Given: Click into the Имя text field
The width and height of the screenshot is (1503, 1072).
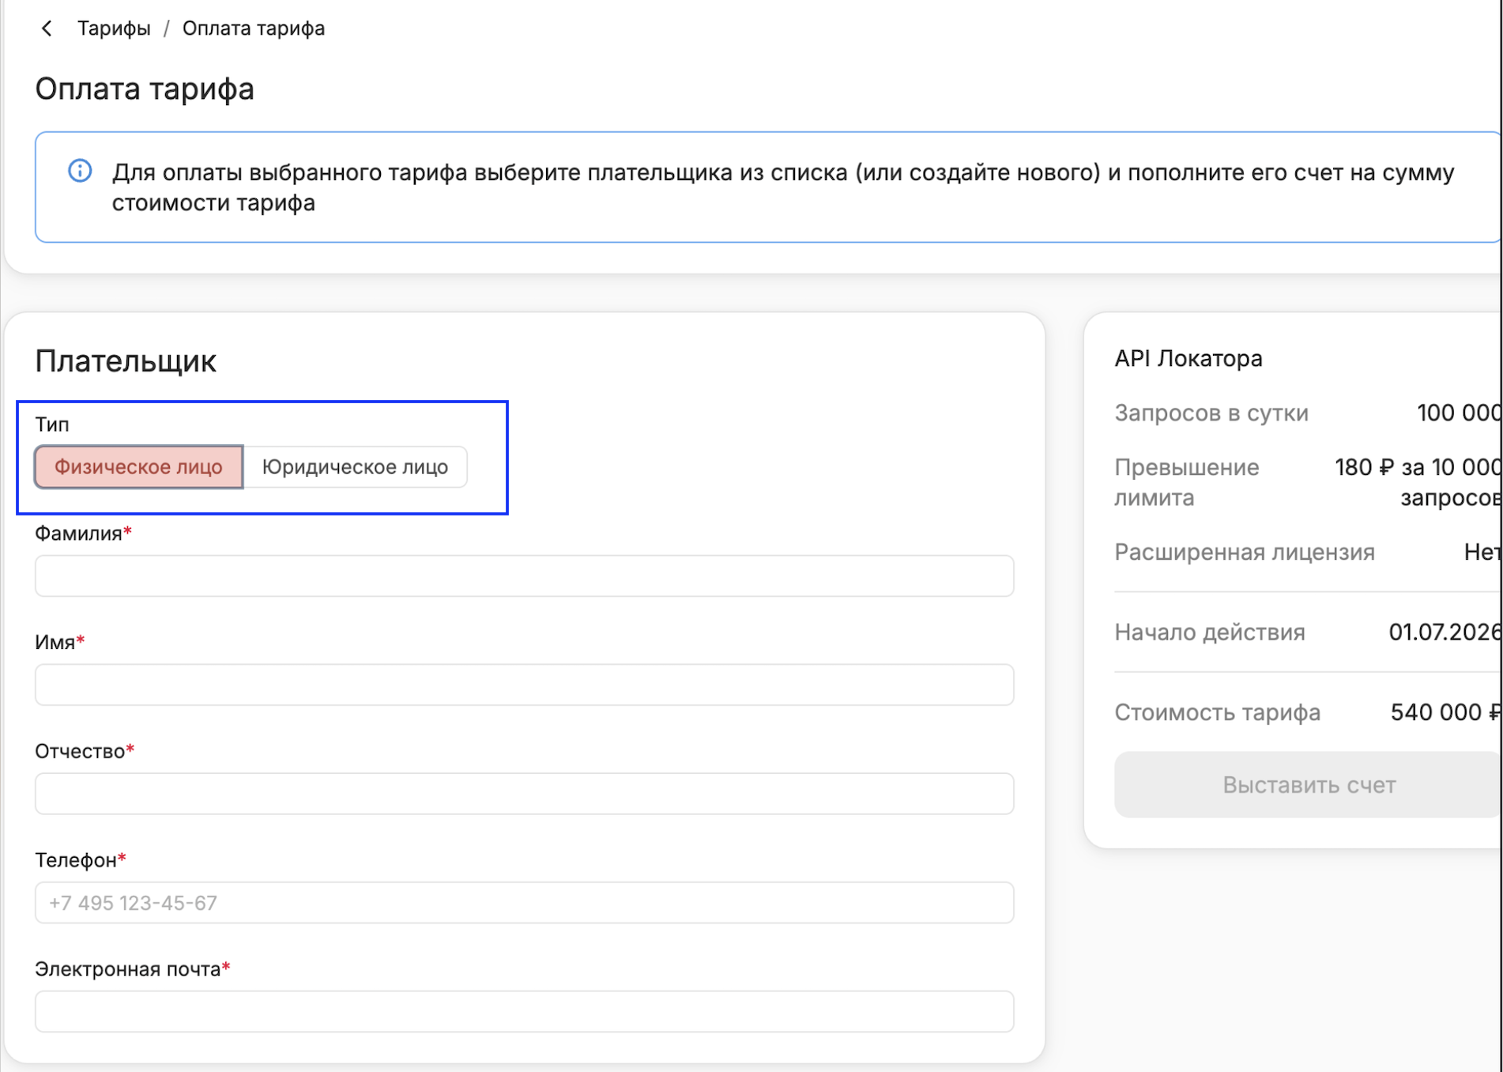Looking at the screenshot, I should pyautogui.click(x=524, y=685).
